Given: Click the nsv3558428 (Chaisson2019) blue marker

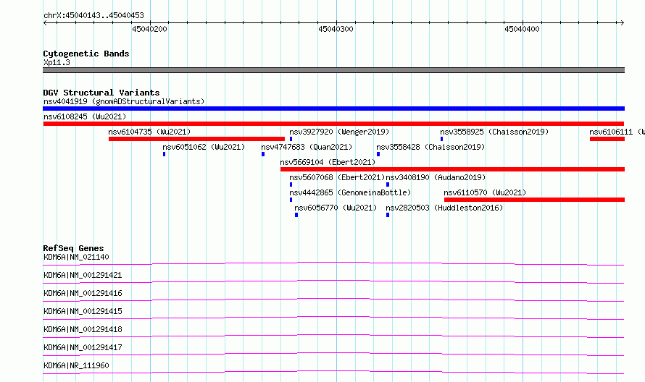Looking at the screenshot, I should 378,154.
